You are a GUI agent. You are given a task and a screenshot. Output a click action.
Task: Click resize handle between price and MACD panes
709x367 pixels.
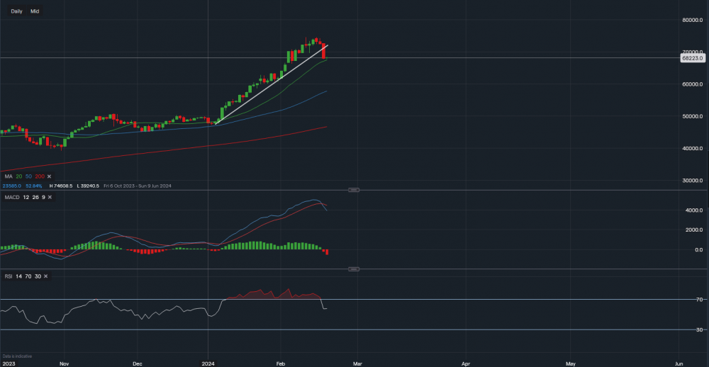(x=354, y=190)
